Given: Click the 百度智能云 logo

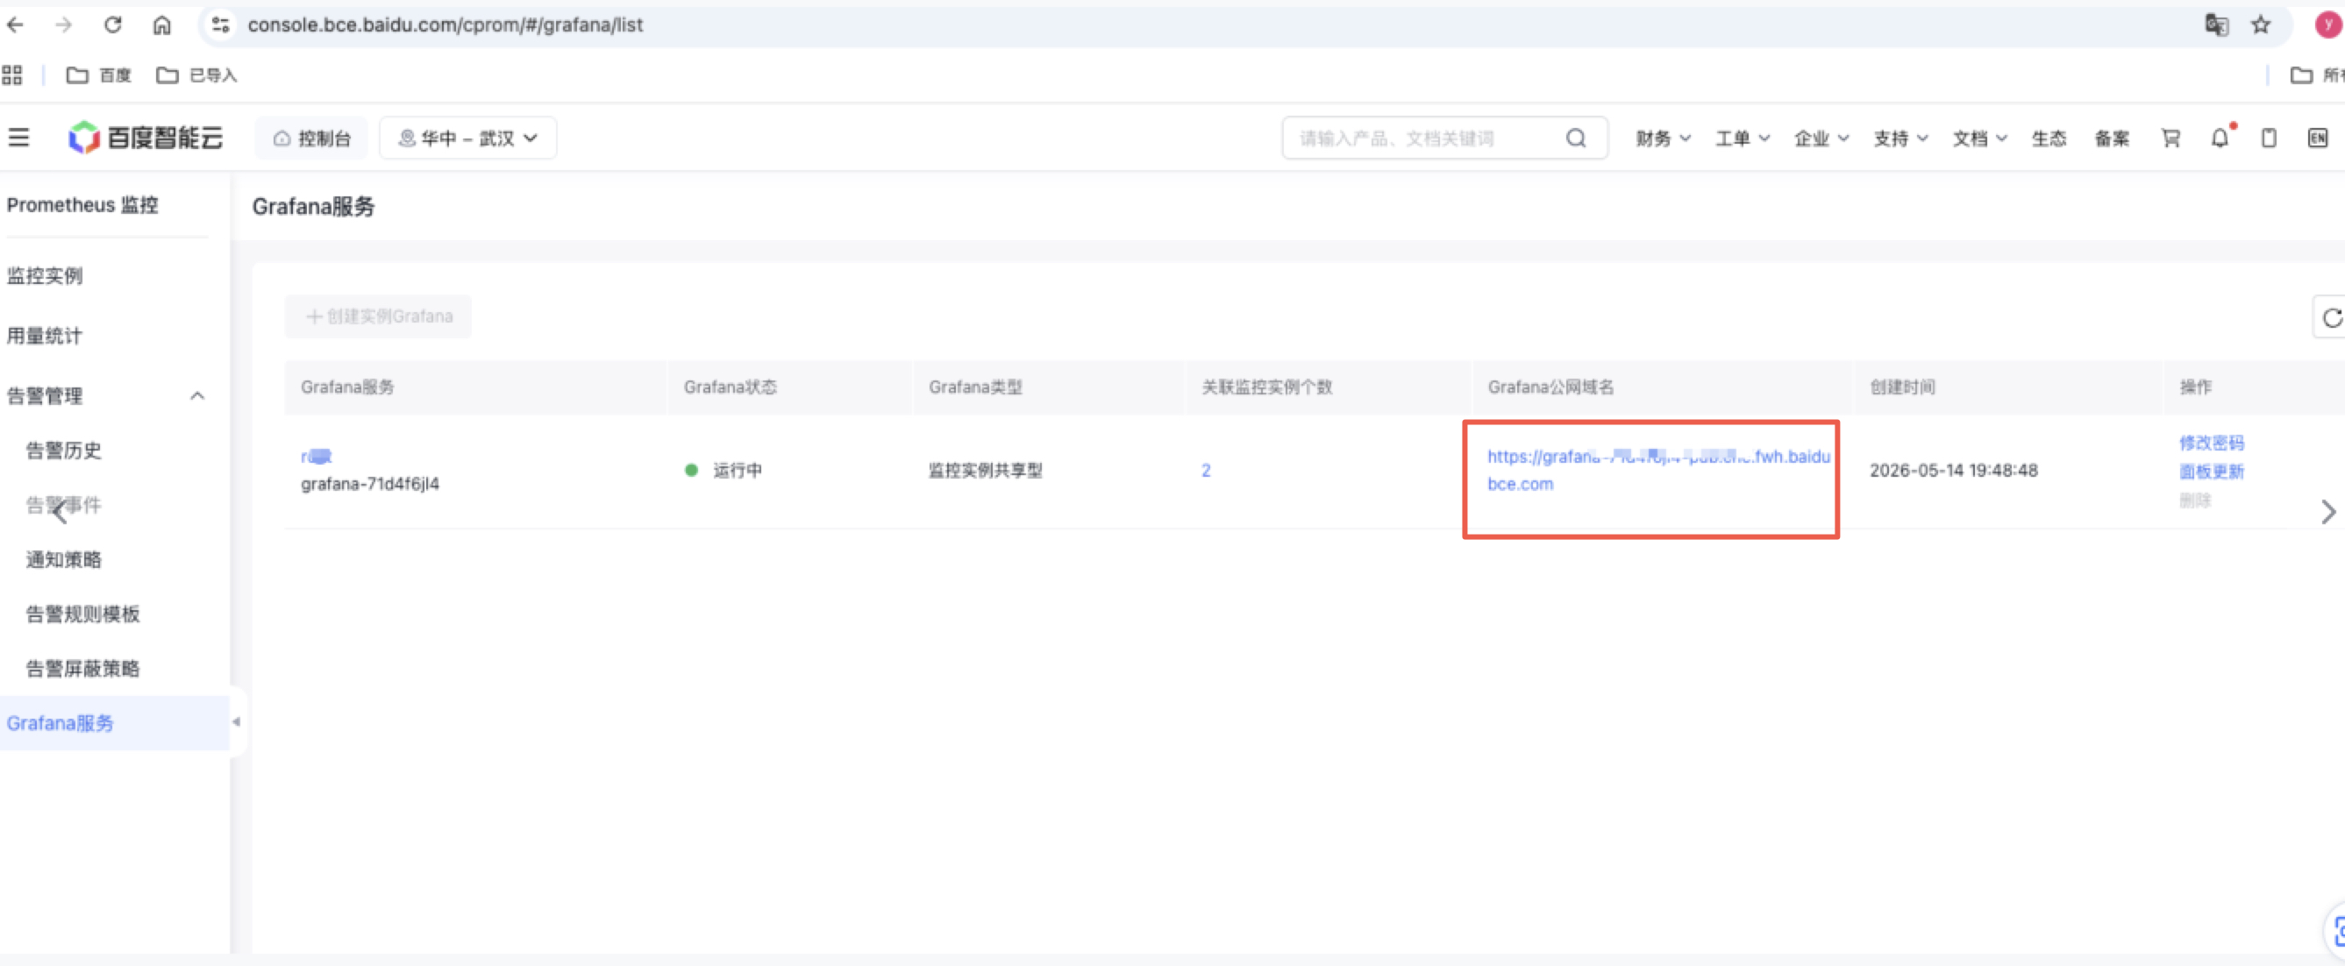Looking at the screenshot, I should [x=146, y=138].
